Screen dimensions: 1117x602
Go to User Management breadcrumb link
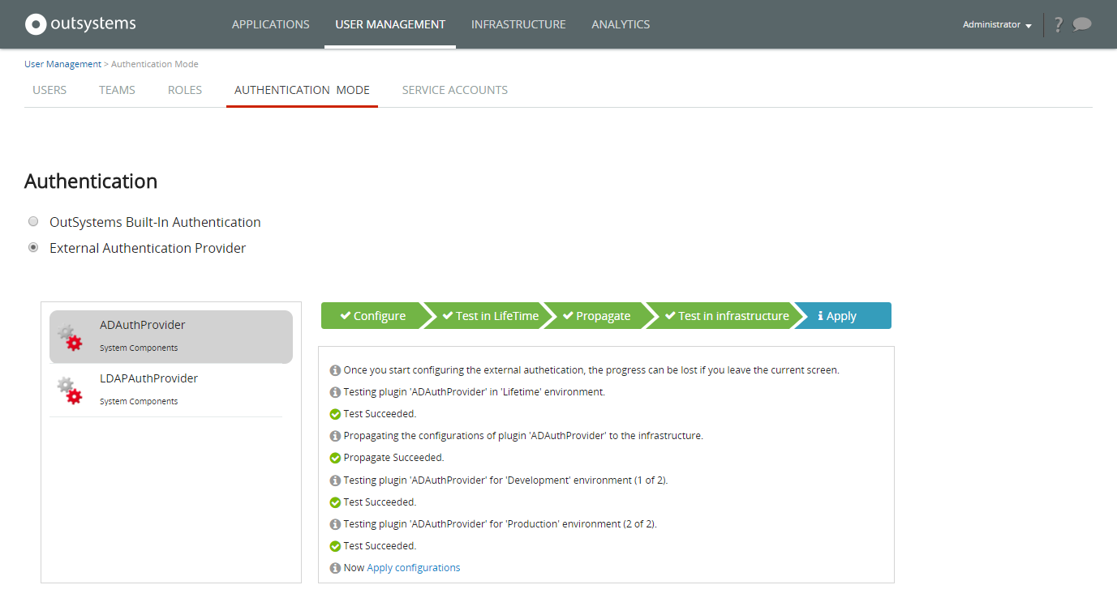click(x=62, y=64)
